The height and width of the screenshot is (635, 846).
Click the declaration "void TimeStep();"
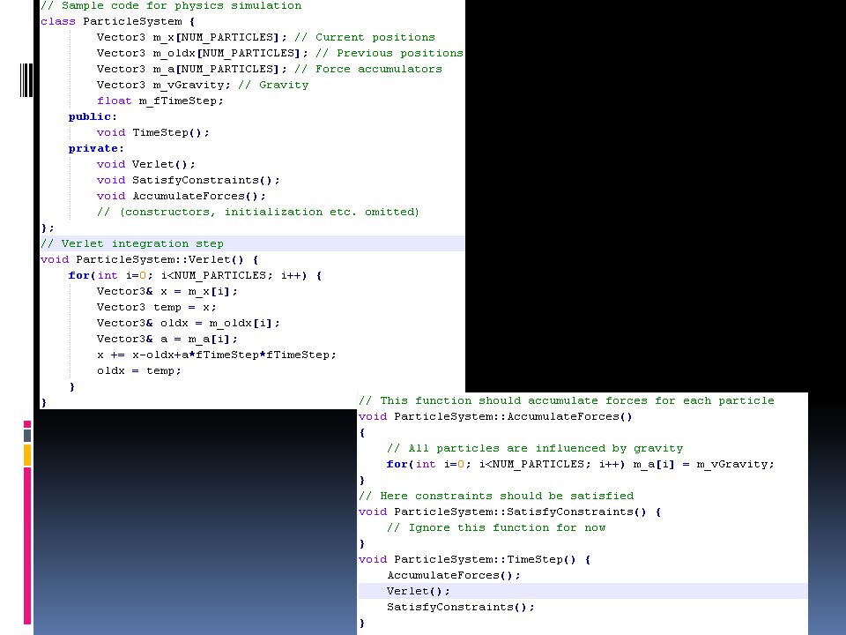tap(153, 133)
